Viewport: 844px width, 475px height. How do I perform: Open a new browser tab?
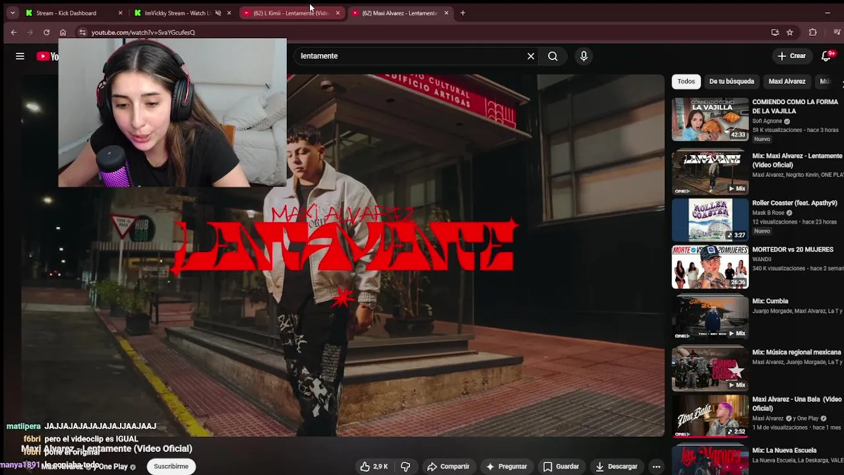click(x=462, y=13)
